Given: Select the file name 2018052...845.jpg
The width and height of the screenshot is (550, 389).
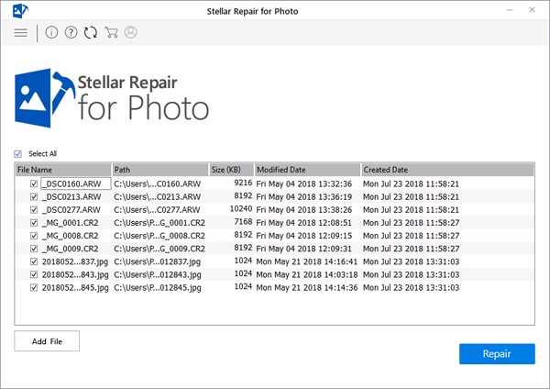Looking at the screenshot, I should click(75, 287).
